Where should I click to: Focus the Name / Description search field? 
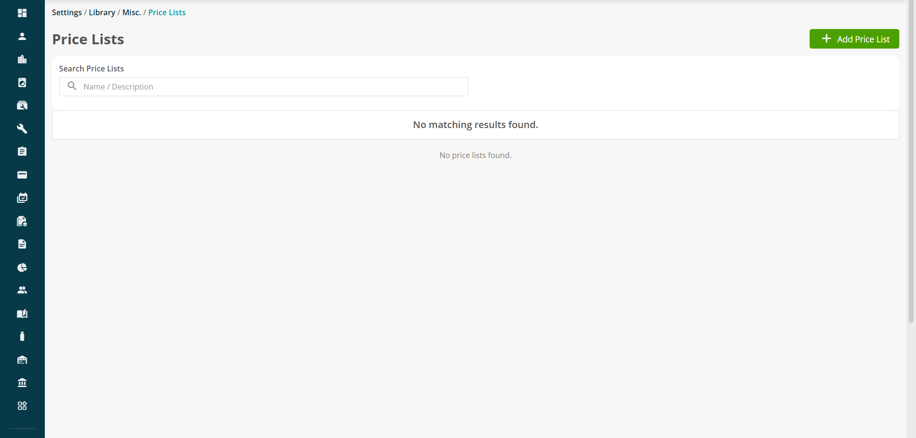point(264,87)
